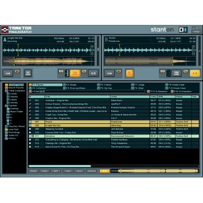Open Recordings folder
Image resolution: width=203 pixels, height=203 pixels.
click(x=12, y=132)
